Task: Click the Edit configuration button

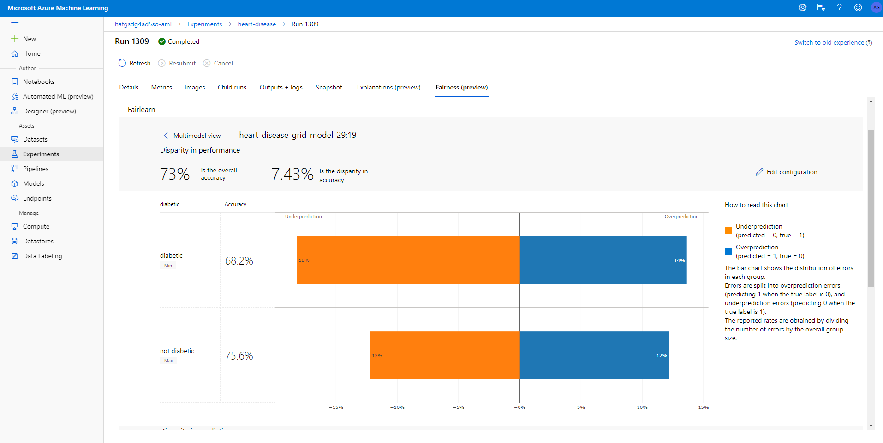Action: click(x=787, y=172)
